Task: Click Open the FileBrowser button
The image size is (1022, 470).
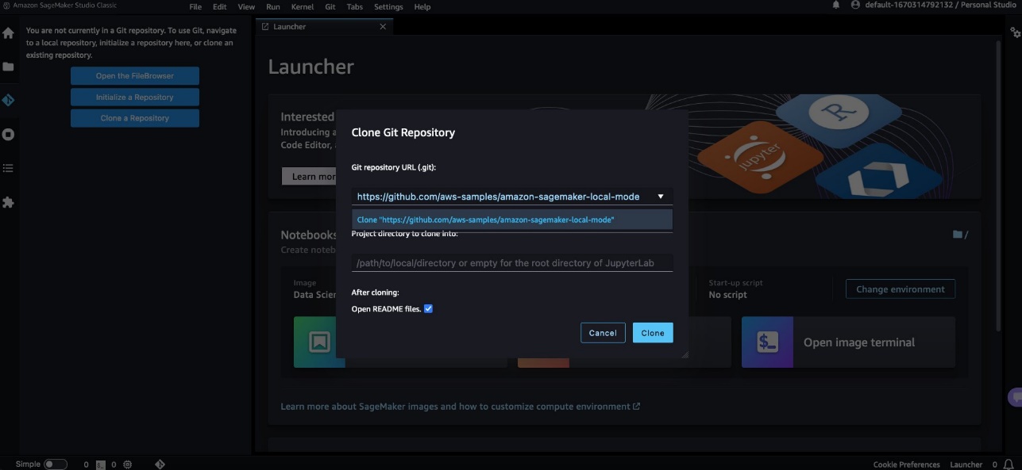Action: pos(135,76)
